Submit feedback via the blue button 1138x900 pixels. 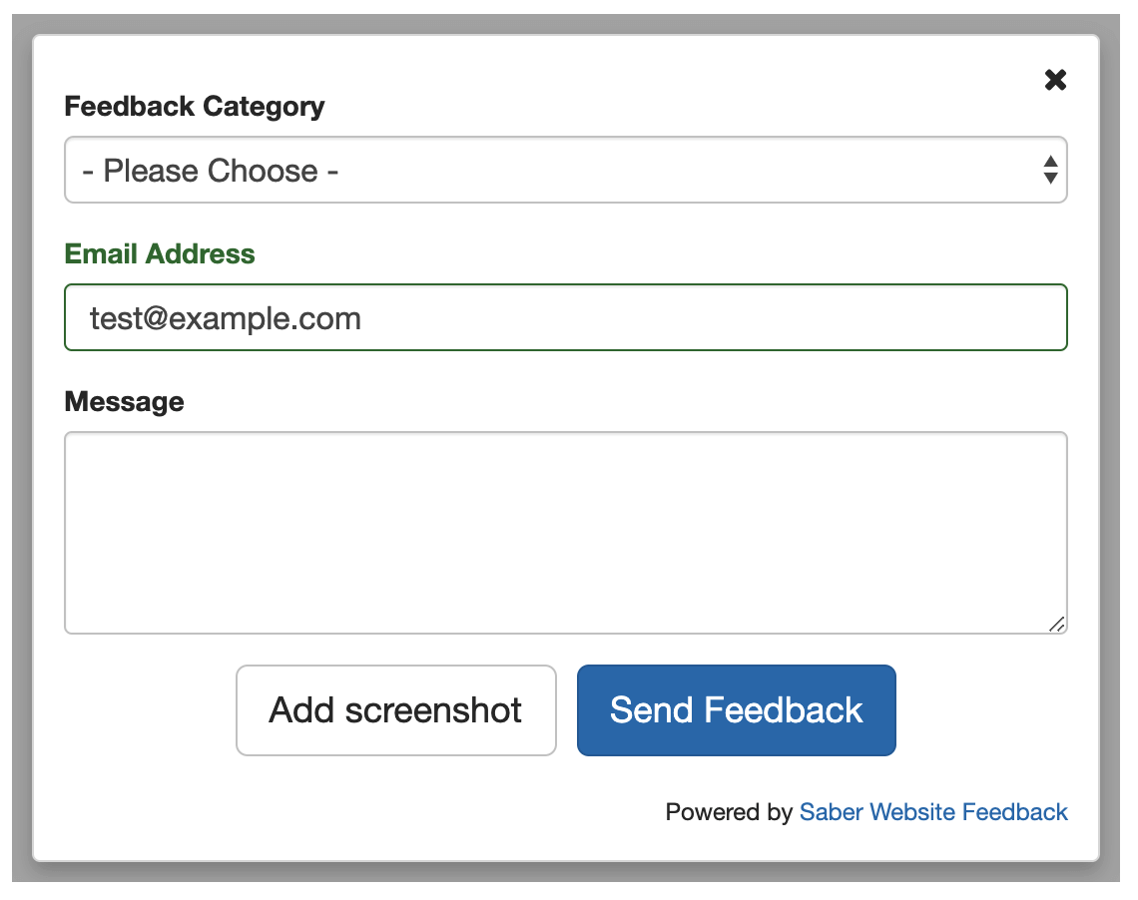tap(736, 710)
